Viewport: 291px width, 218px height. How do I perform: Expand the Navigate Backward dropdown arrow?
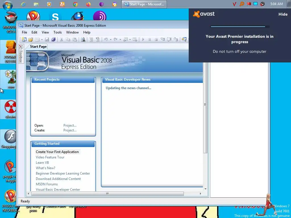(130, 39)
